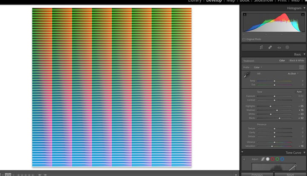Enable the Original Photo checkbox

click(x=244, y=39)
